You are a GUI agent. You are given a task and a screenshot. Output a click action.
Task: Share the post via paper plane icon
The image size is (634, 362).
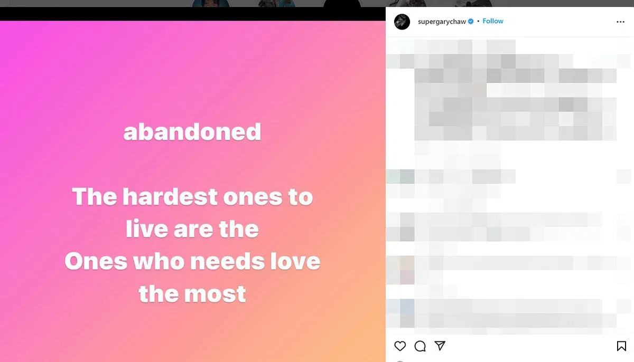(x=440, y=346)
